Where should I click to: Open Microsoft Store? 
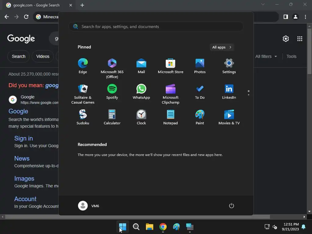(x=171, y=66)
